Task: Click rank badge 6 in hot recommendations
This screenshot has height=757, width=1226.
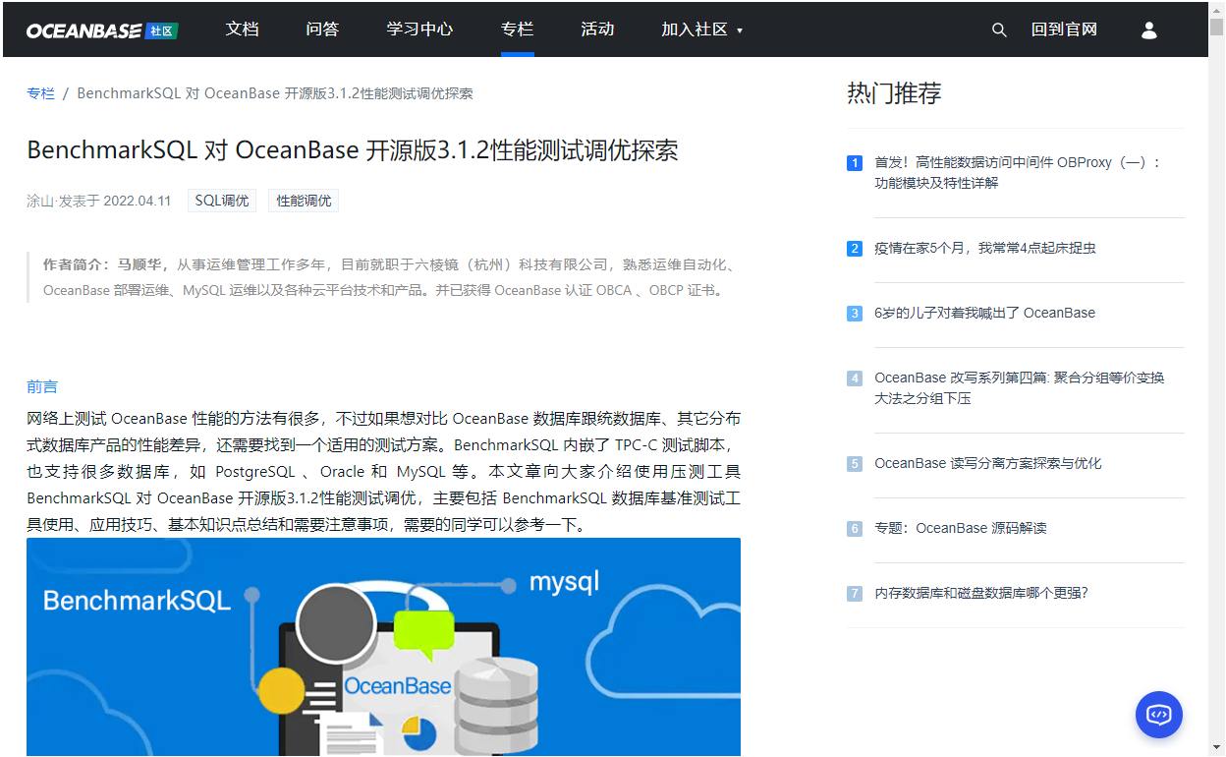Action: 855,529
